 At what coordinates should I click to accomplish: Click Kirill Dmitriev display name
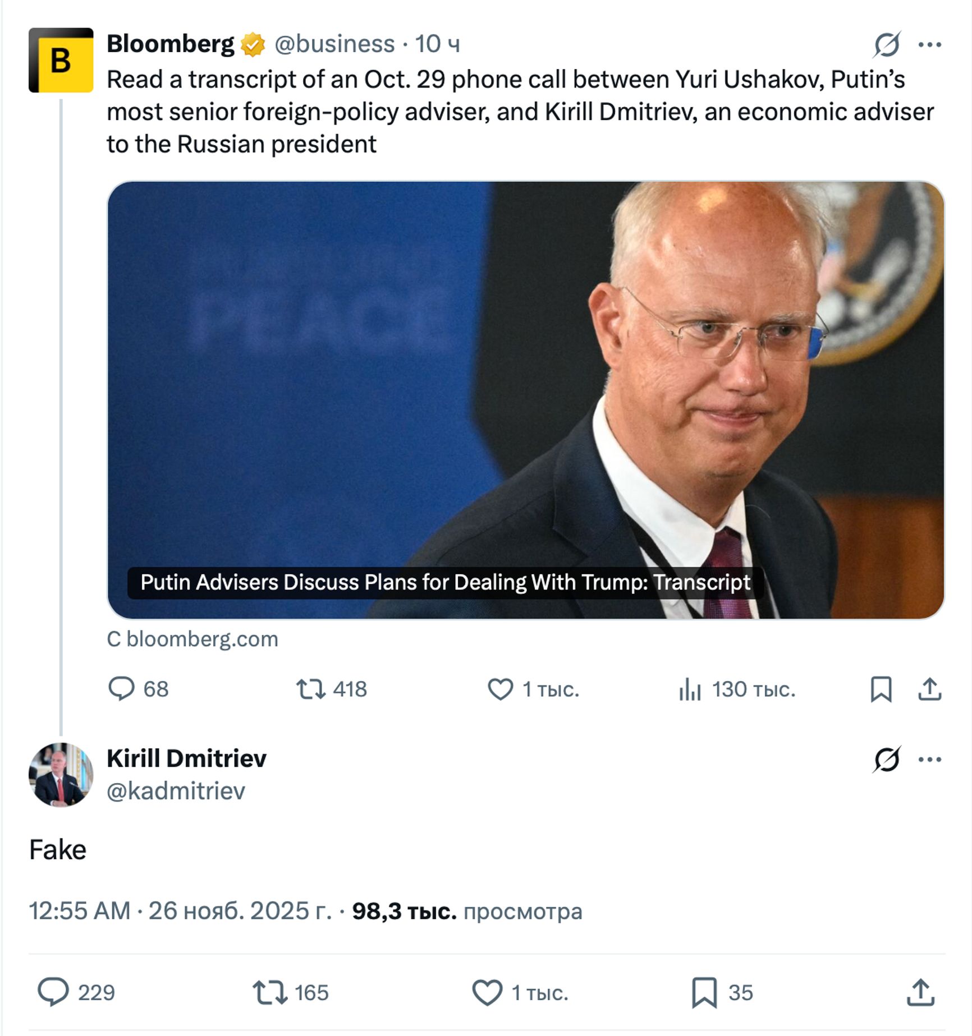pyautogui.click(x=186, y=758)
